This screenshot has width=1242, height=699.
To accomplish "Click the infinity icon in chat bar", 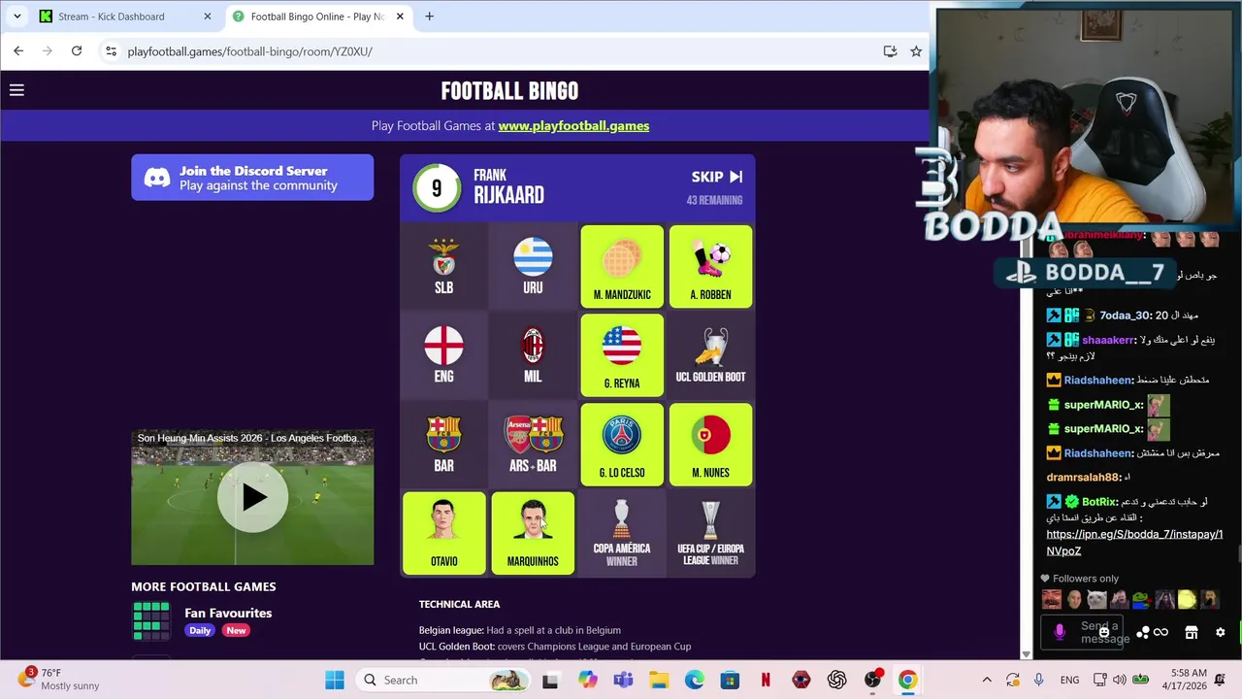I will click(x=1160, y=633).
